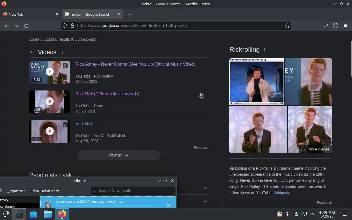Viewport: 352px width, 220px height.
Task: Reload the current Google search page
Action: coord(26,26)
